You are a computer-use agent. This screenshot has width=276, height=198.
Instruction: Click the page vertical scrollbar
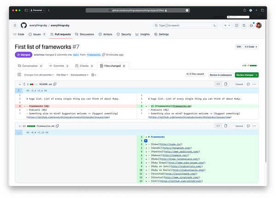266,91
